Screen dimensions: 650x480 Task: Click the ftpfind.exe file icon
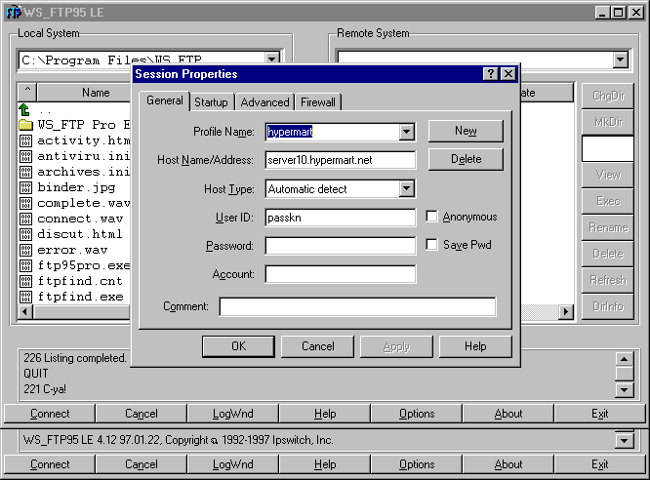(25, 297)
